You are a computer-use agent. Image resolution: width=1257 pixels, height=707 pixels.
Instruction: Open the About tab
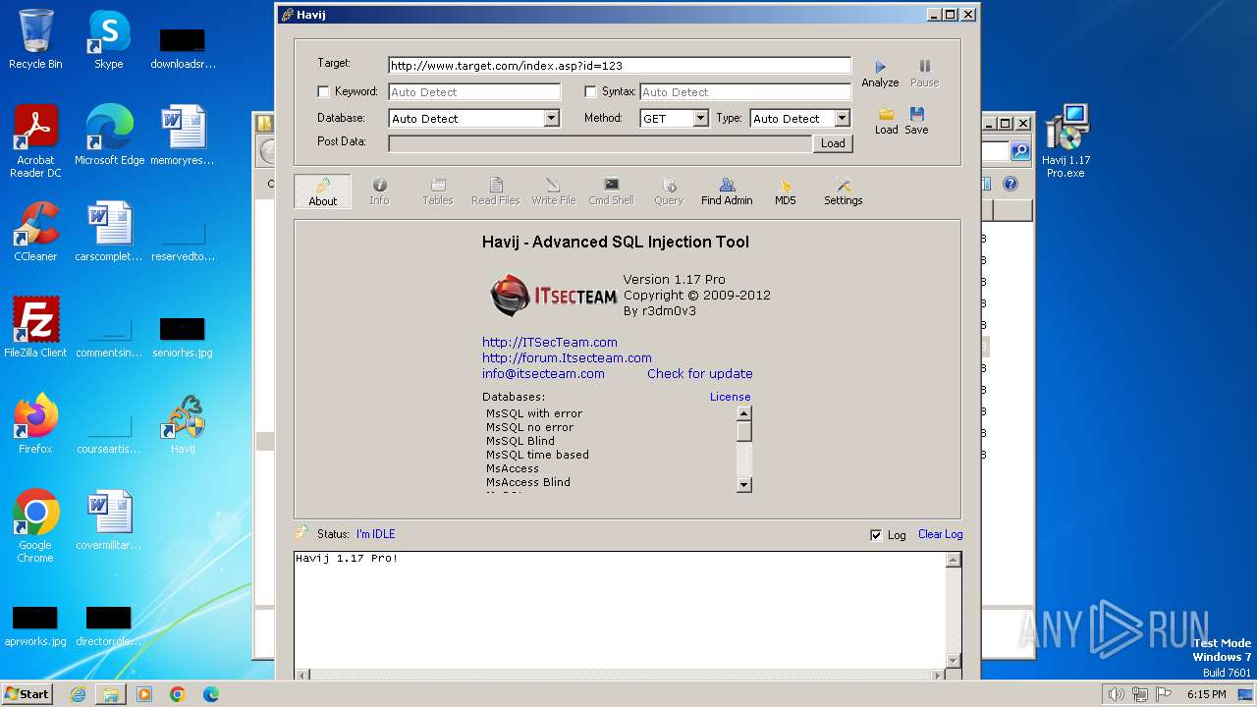(322, 191)
